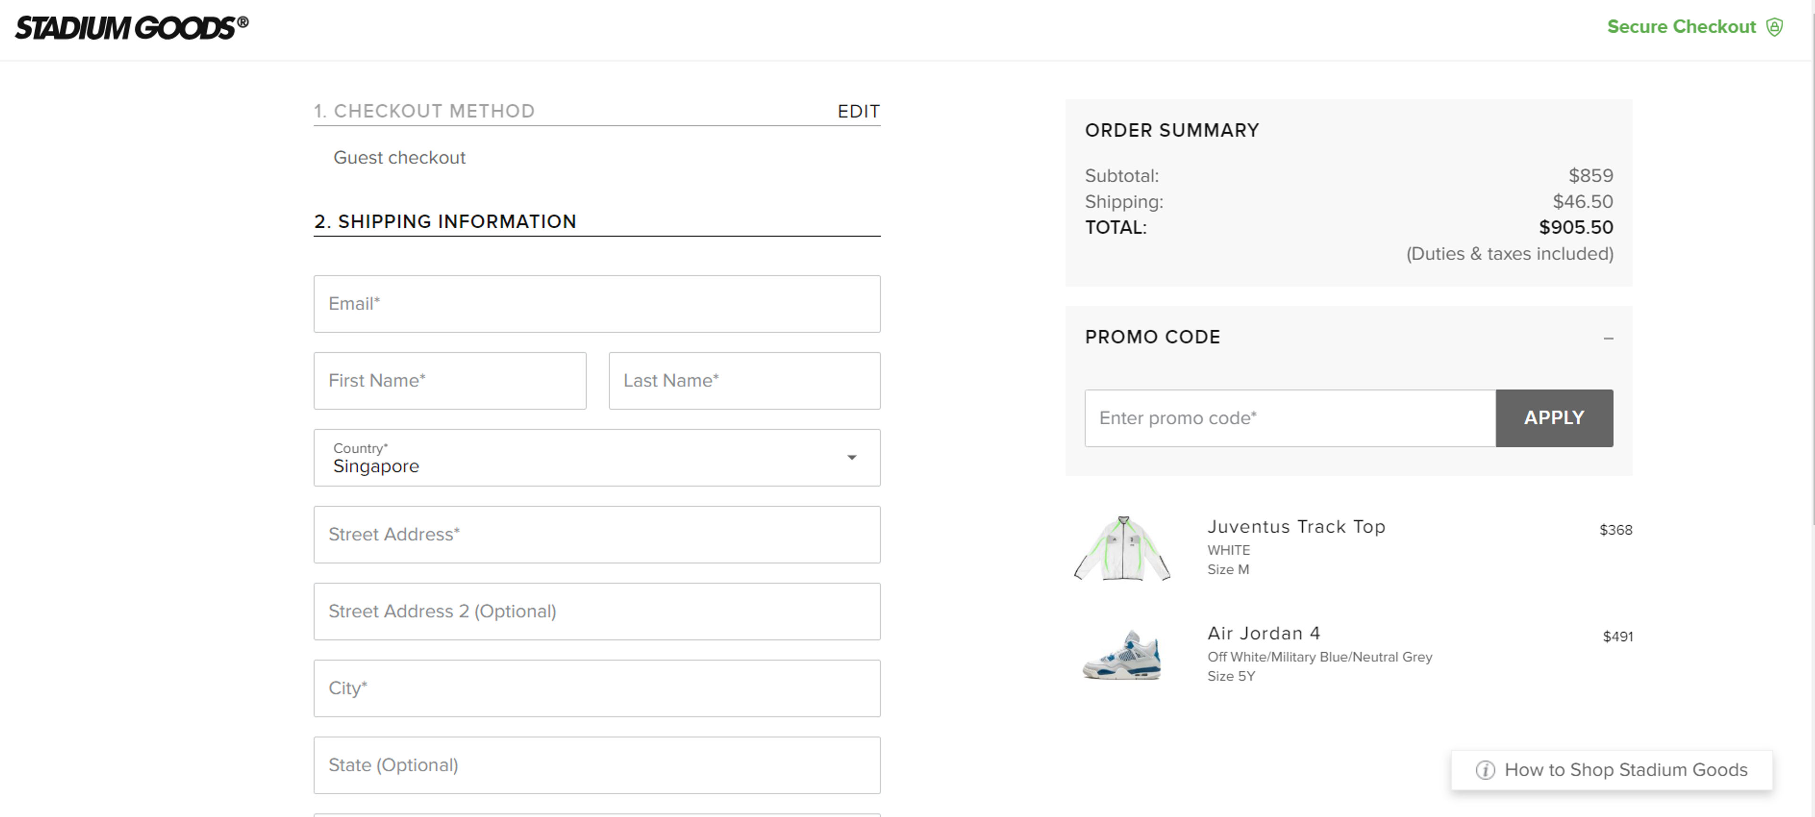The height and width of the screenshot is (817, 1815).
Task: Click the $491 item price
Action: pos(1618,636)
